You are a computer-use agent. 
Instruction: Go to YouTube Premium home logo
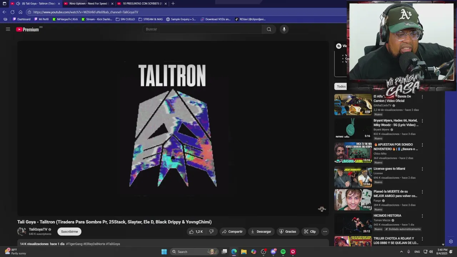coord(27,29)
